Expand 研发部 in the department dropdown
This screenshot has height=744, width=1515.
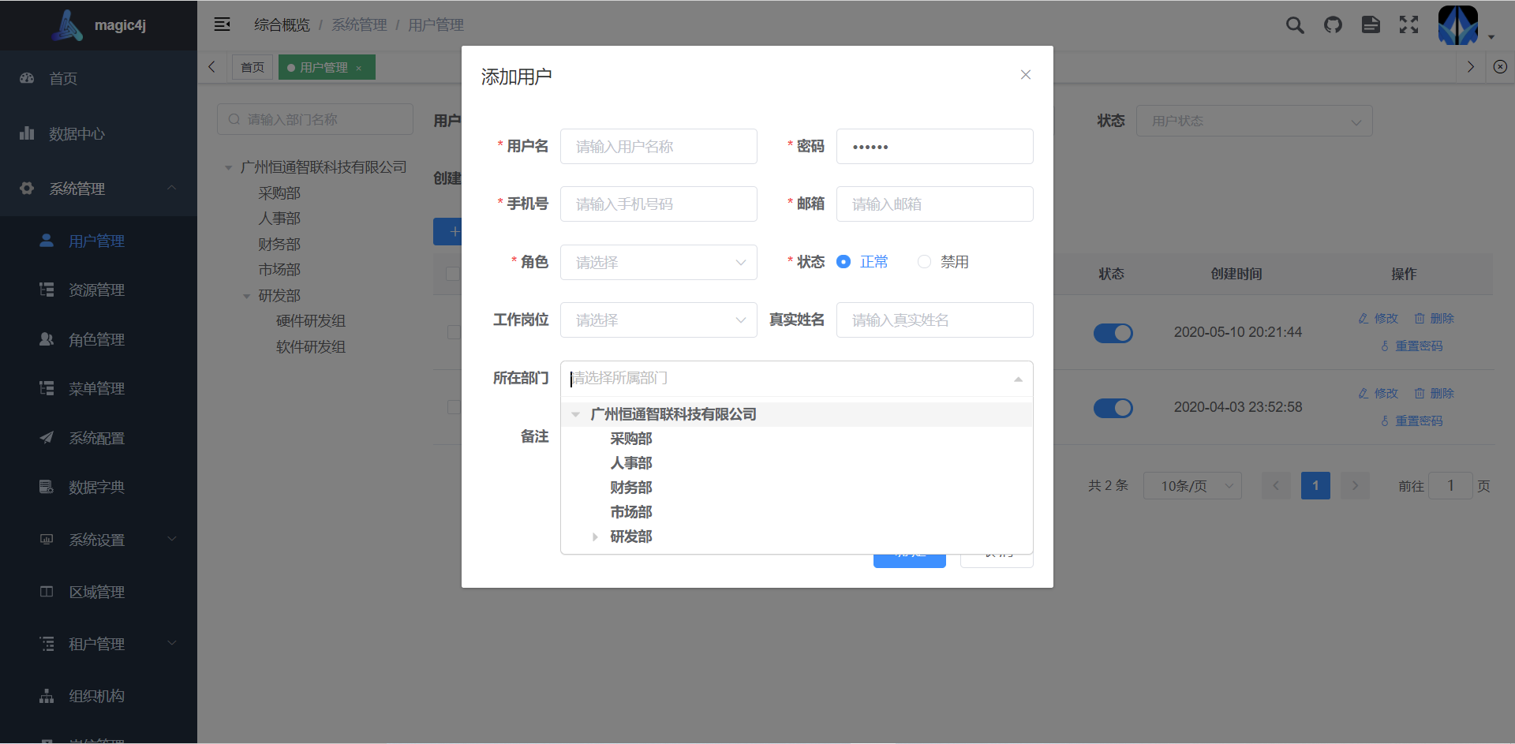(595, 537)
